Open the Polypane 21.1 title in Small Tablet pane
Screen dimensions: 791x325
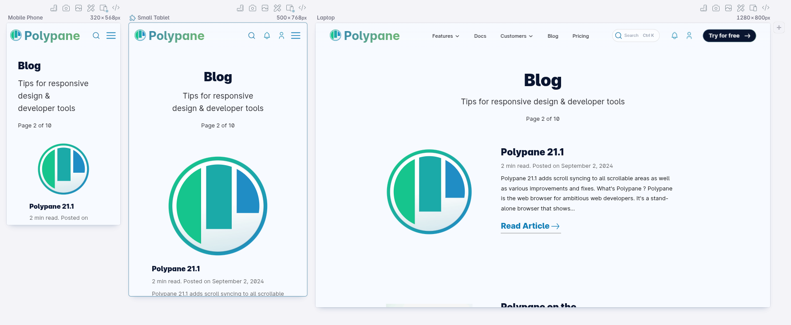coord(176,269)
